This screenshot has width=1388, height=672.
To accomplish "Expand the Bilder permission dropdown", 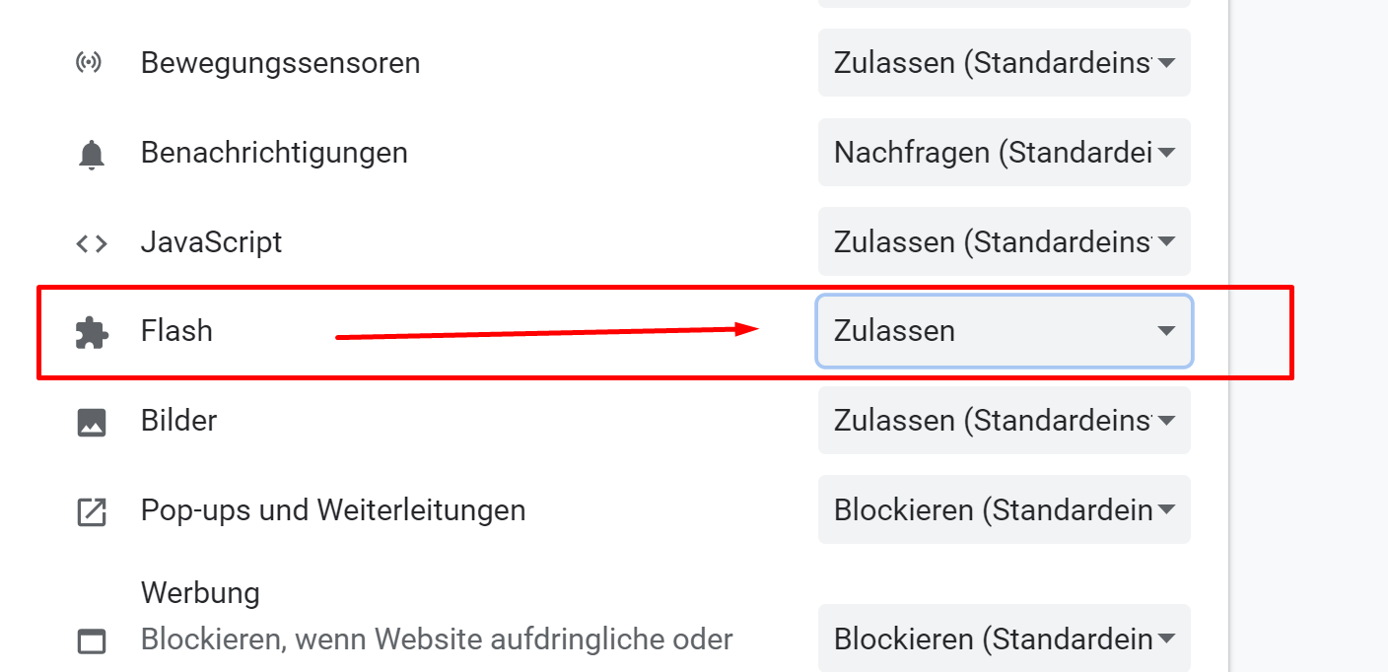I will coord(1004,421).
